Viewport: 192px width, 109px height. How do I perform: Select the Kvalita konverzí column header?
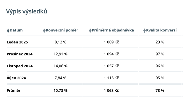pyautogui.click(x=161, y=30)
